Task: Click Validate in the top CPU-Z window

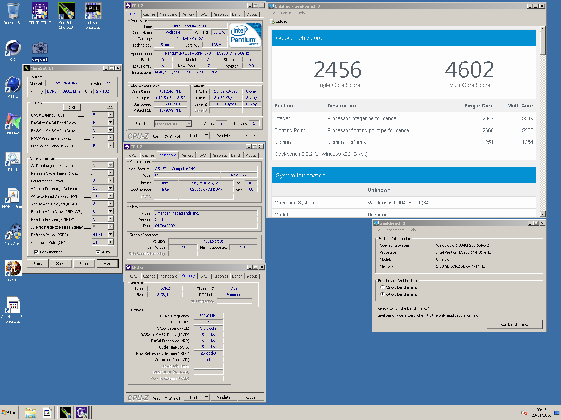Action: 224,135
